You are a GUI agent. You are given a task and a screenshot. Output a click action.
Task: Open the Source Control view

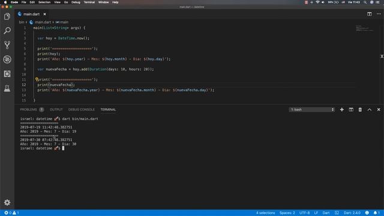(7, 45)
